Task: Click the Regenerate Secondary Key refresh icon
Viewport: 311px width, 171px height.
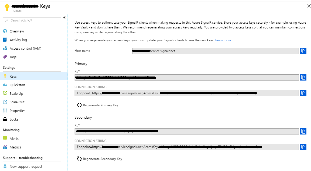Action: click(x=79, y=159)
